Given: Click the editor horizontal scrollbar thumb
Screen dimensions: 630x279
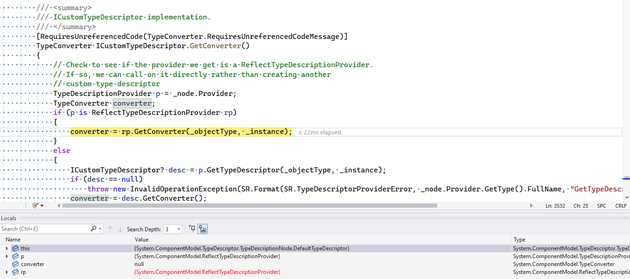Looking at the screenshot, I should [250, 206].
